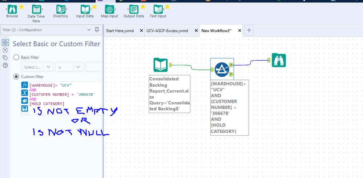Expand the Configuration window chevron menu
Screen dimensions: 363x178
tap(89, 30)
